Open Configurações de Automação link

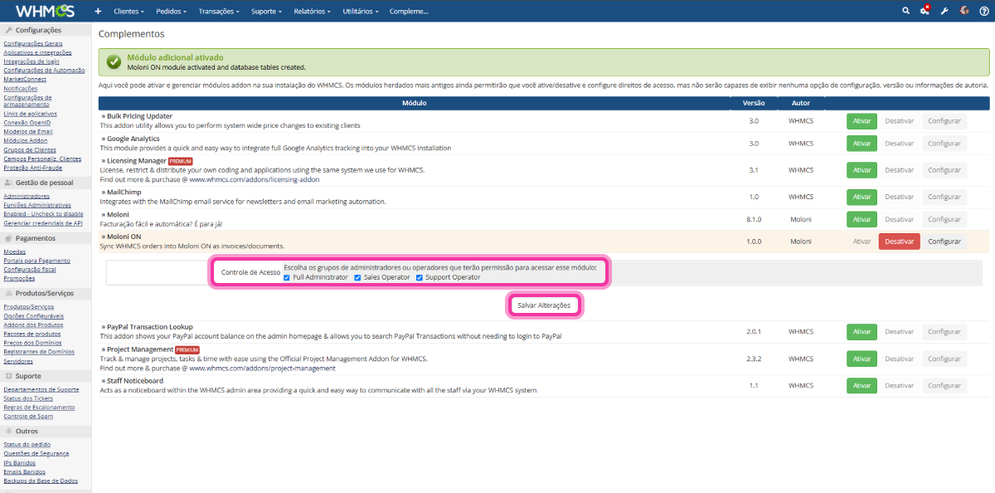click(x=44, y=71)
